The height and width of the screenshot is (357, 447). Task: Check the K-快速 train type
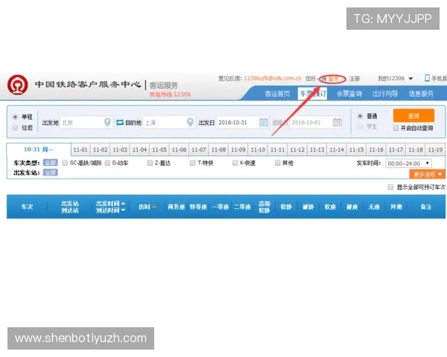coord(235,163)
